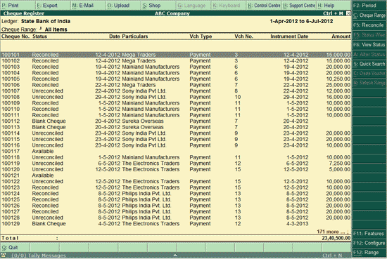Select cheque number 100129
The image size is (387, 259).
pyautogui.click(x=11, y=223)
